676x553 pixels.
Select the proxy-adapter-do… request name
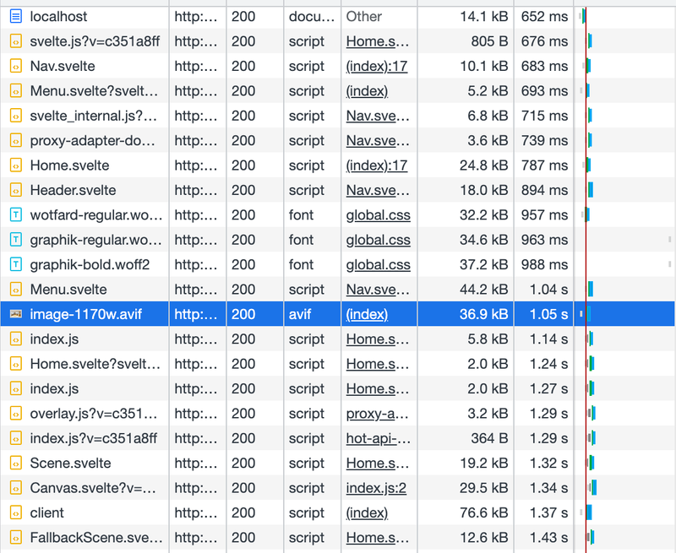tap(93, 141)
